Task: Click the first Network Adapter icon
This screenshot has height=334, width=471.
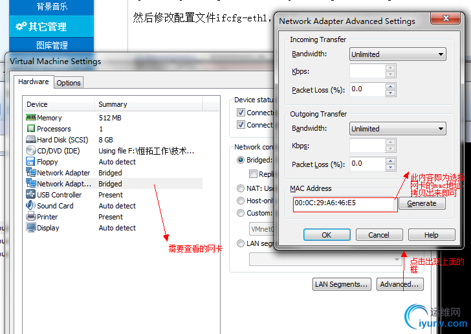Action: [x=30, y=173]
